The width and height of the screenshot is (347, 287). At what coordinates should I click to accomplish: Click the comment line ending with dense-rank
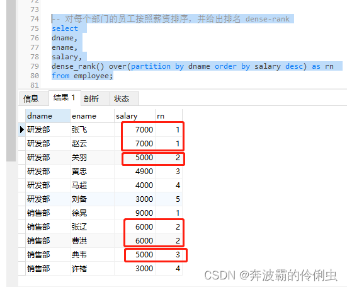coord(171,19)
